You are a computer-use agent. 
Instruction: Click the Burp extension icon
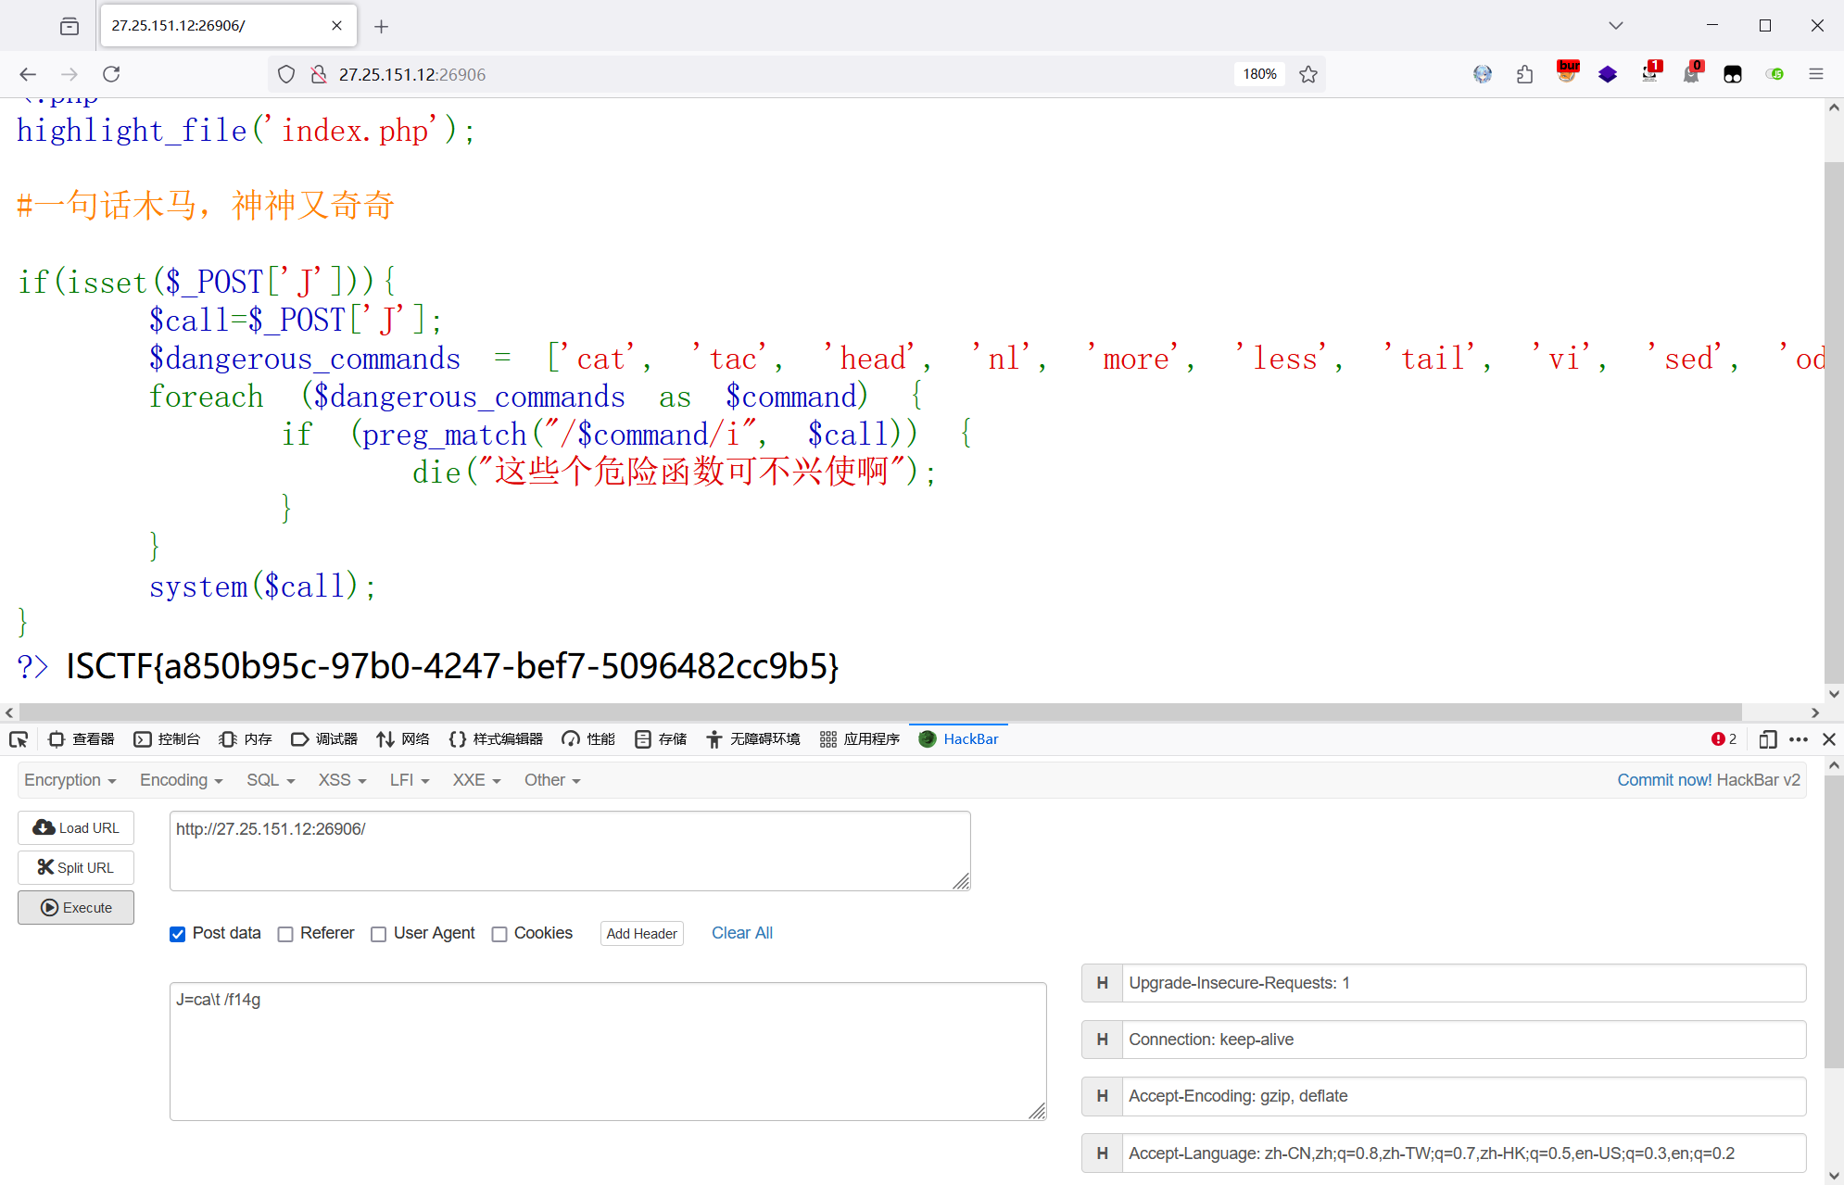pos(1568,72)
